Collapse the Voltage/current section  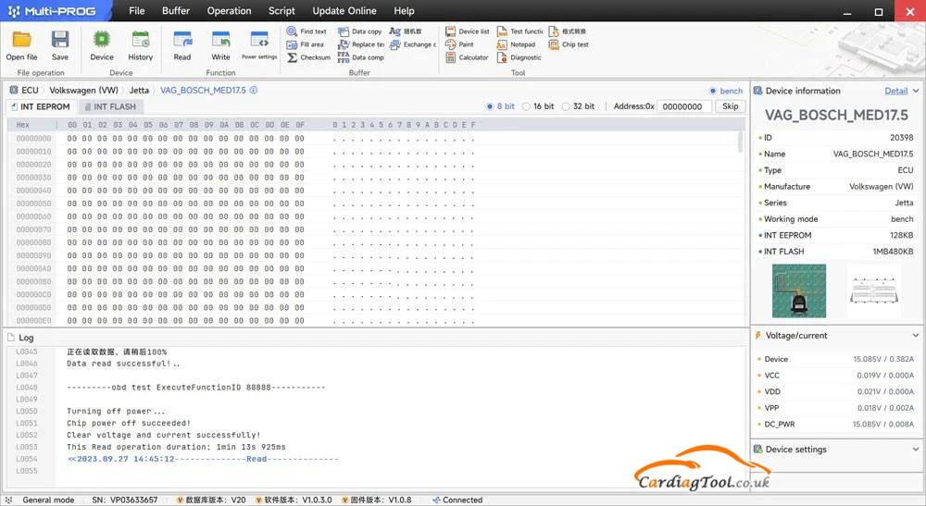917,335
